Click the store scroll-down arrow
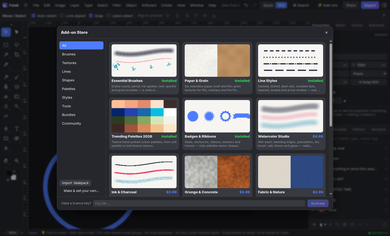390x236 pixels. pos(331,194)
